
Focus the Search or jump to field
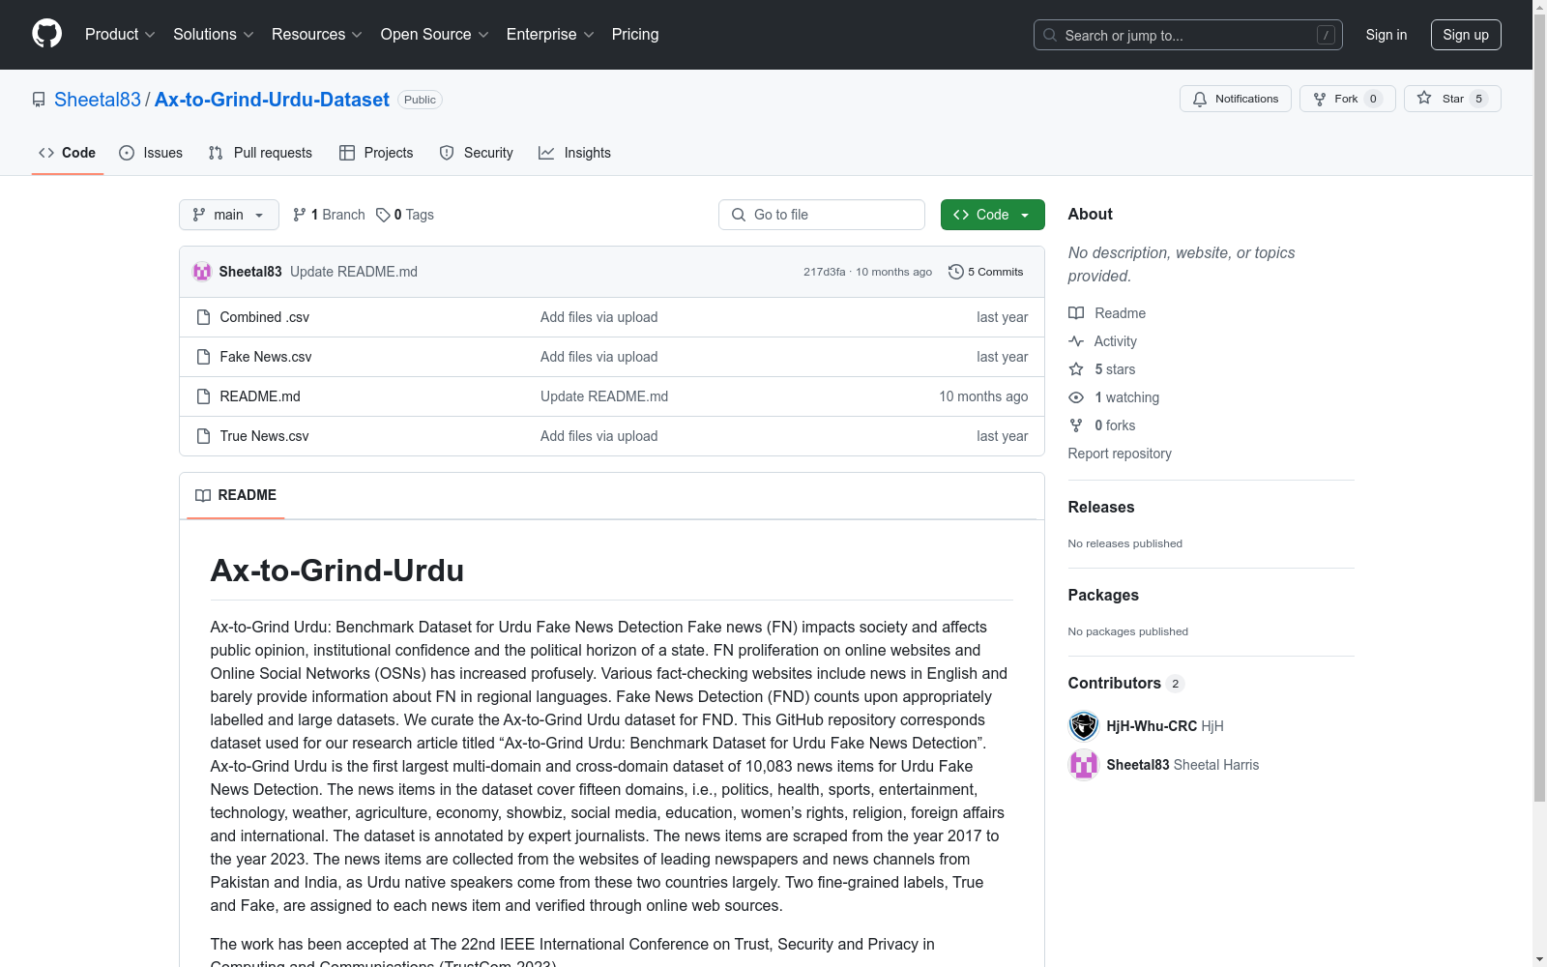(1188, 35)
